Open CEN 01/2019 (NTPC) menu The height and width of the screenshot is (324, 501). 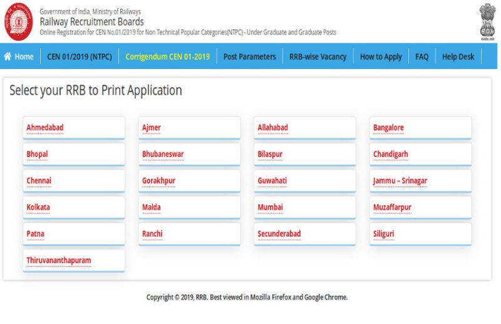point(80,56)
